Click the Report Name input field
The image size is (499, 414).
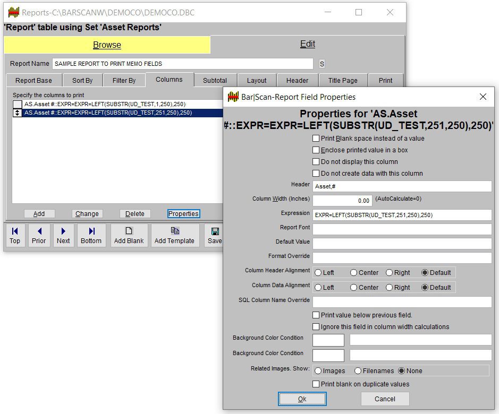point(183,64)
